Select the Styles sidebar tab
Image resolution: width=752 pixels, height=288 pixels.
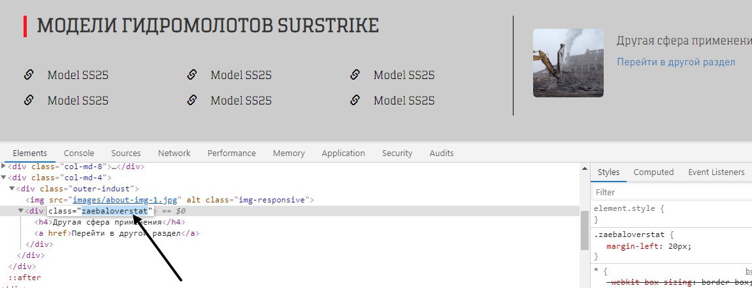pyautogui.click(x=609, y=172)
